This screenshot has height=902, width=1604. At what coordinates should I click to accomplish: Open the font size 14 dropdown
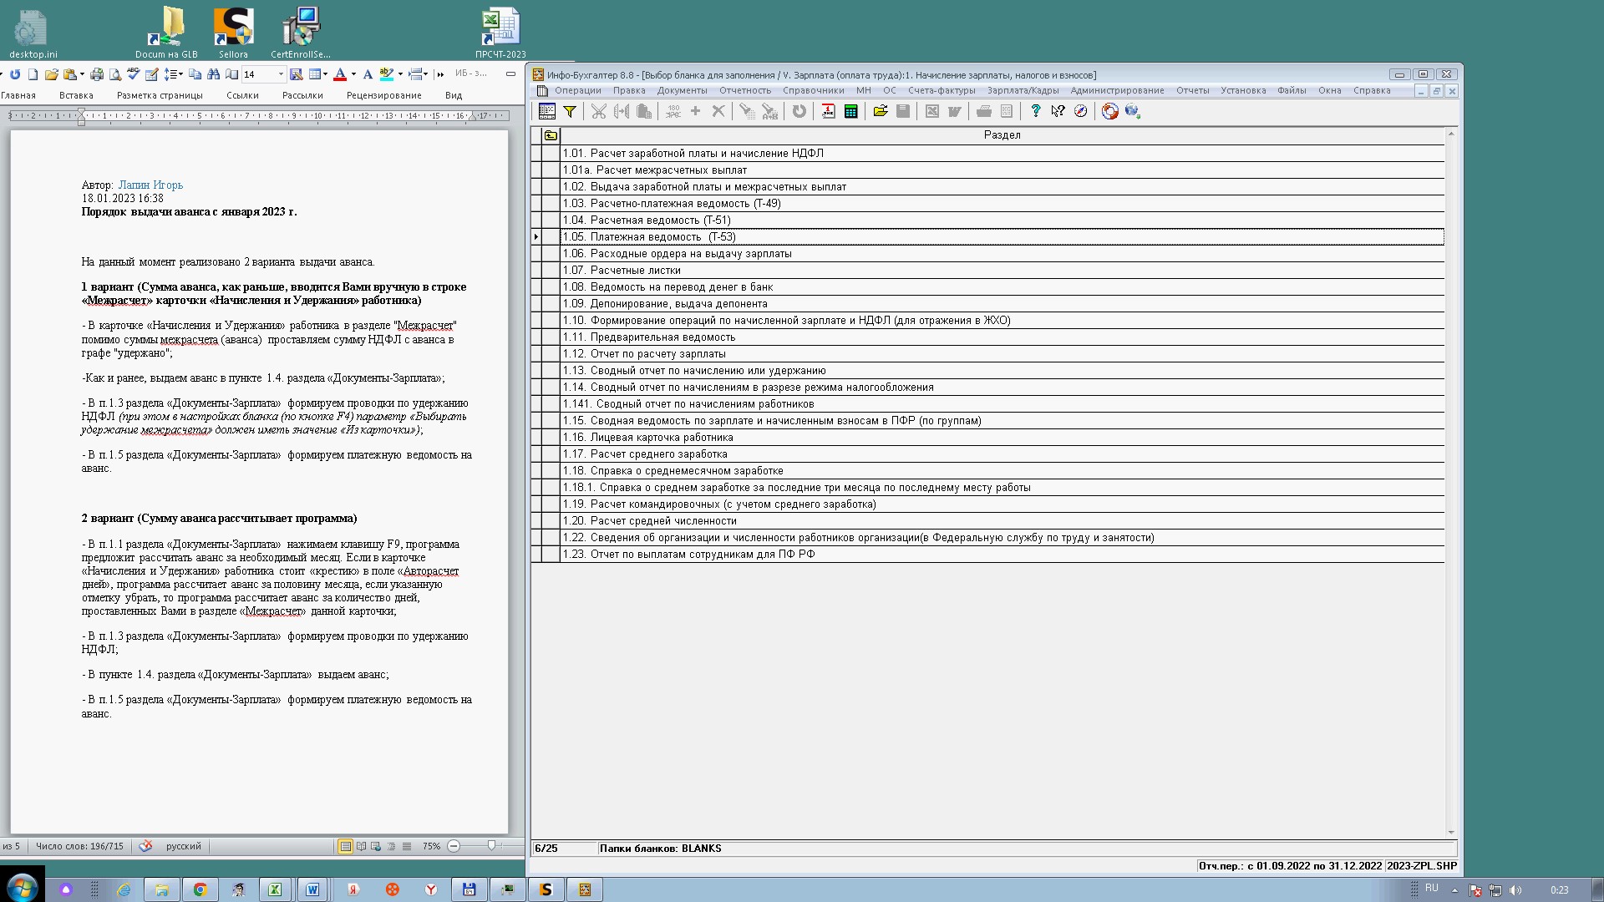281,74
